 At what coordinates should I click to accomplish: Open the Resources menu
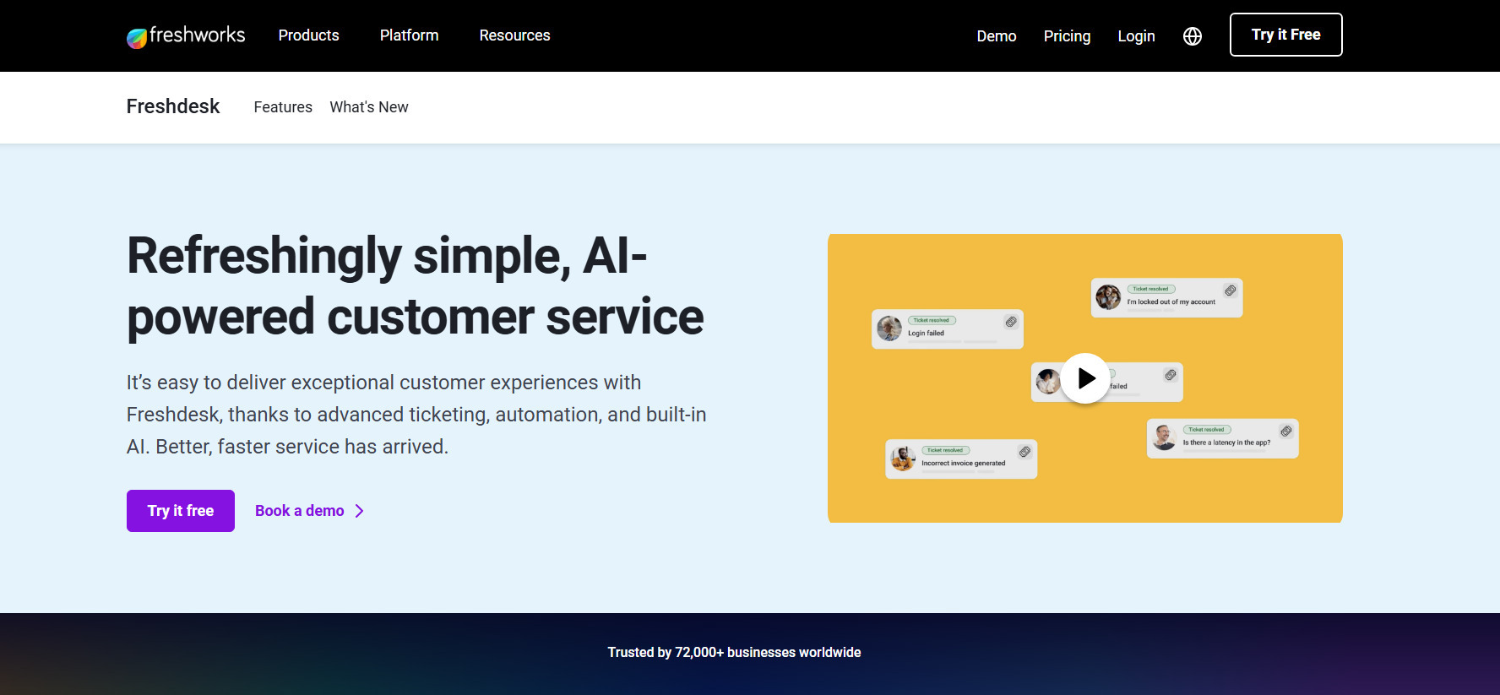(515, 35)
